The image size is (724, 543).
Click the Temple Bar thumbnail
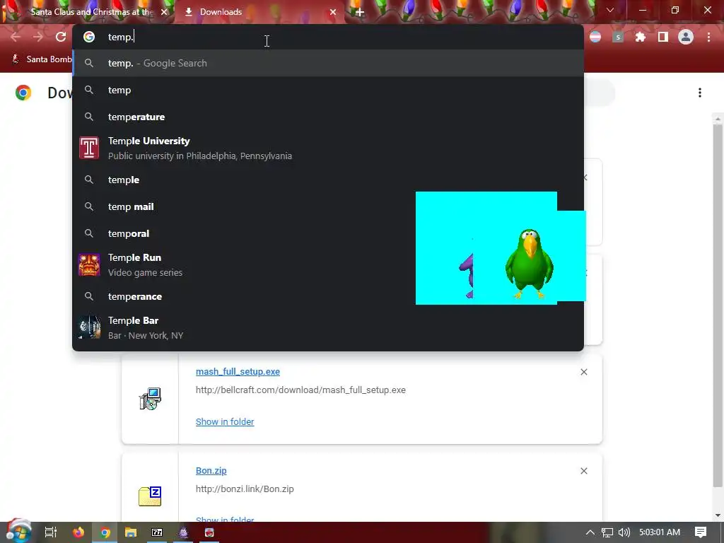click(x=89, y=327)
